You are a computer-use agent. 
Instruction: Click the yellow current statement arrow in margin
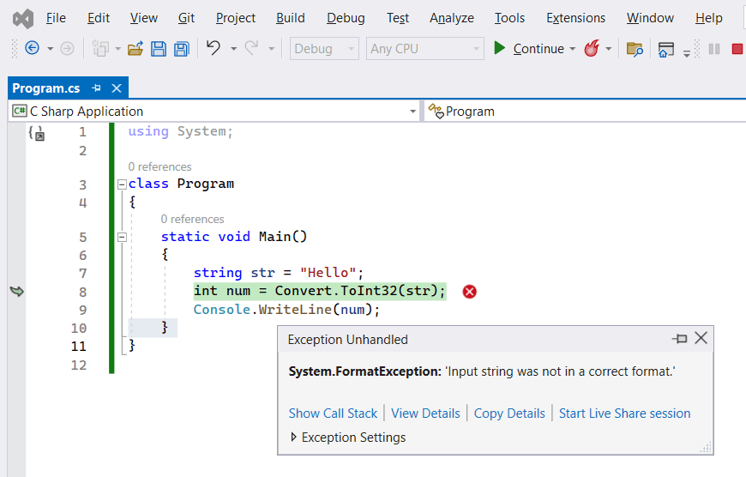pos(17,292)
